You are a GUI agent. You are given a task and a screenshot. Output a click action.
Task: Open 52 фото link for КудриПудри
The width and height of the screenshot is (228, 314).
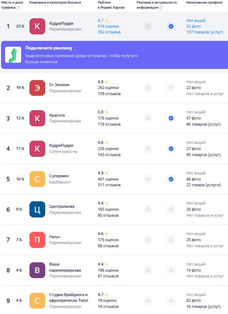pos(194,26)
